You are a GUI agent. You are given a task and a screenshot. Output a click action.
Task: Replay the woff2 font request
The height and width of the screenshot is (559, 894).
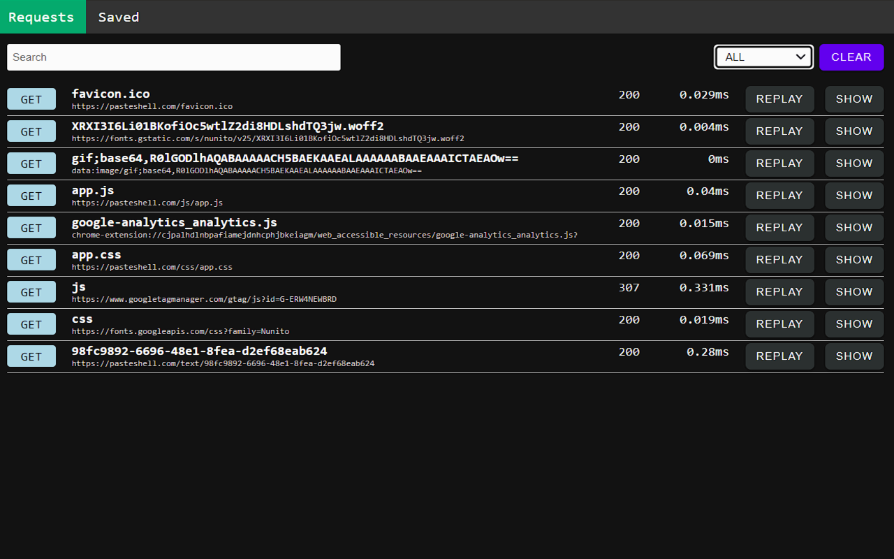779,131
